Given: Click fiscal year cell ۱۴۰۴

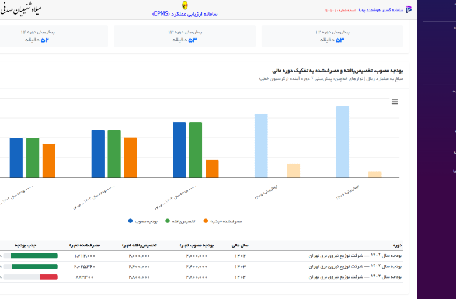Looking at the screenshot, I should 240,277.
